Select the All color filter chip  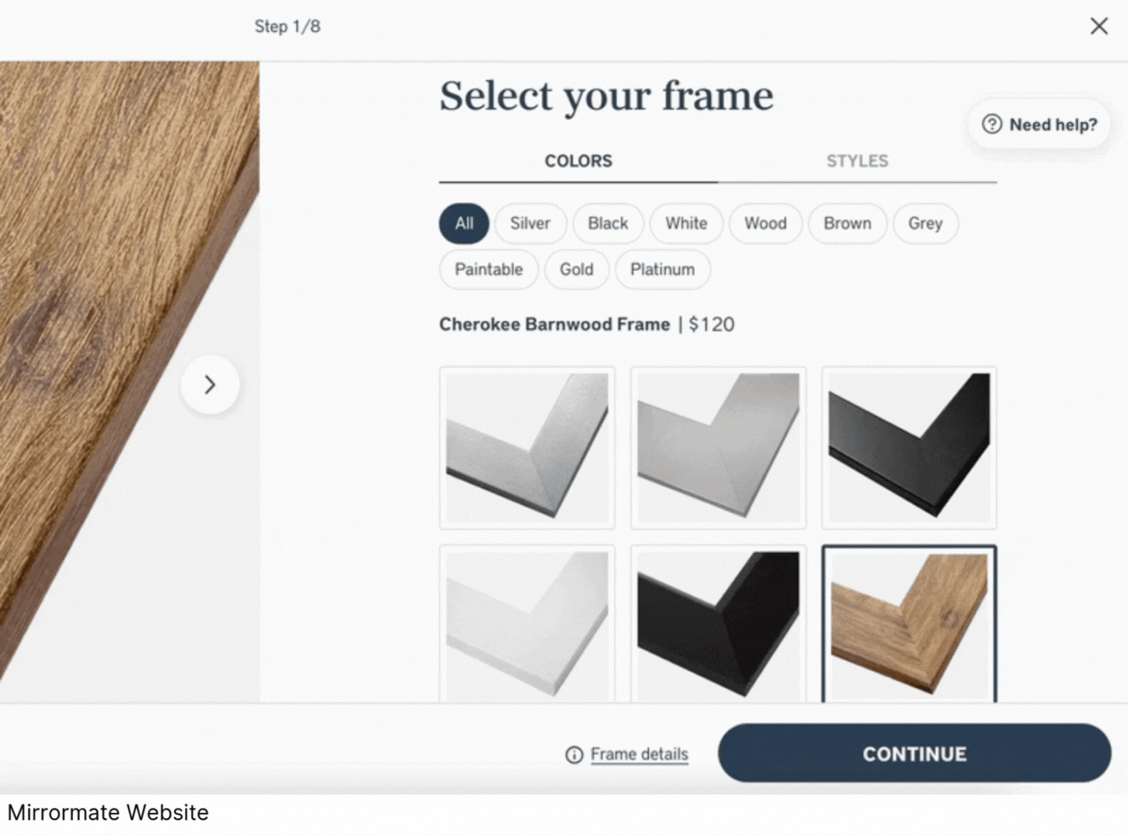(464, 224)
